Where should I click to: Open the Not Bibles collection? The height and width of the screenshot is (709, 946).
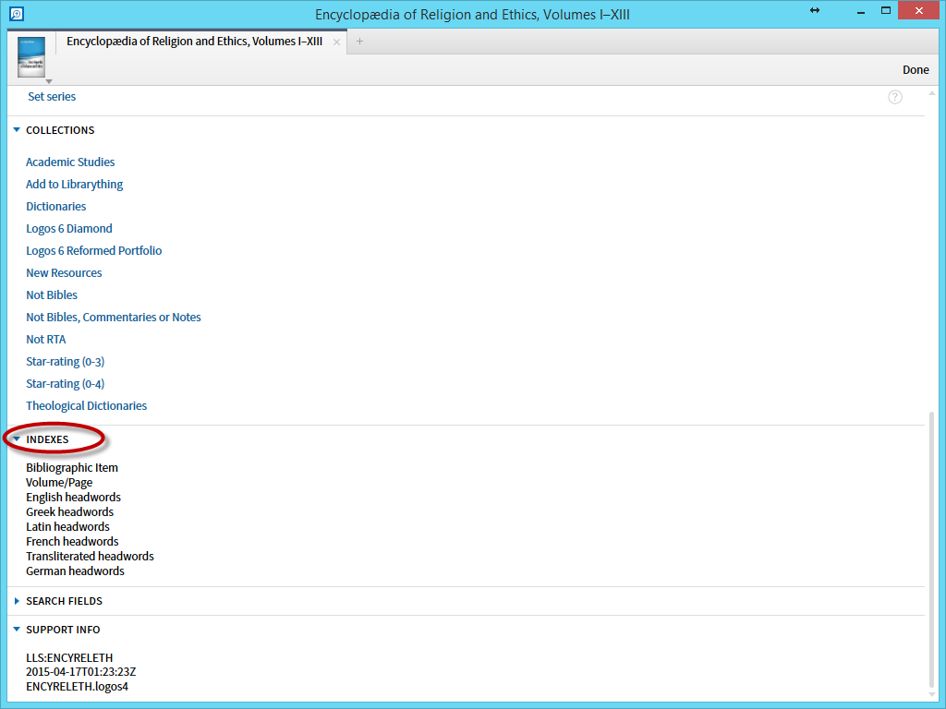click(52, 294)
